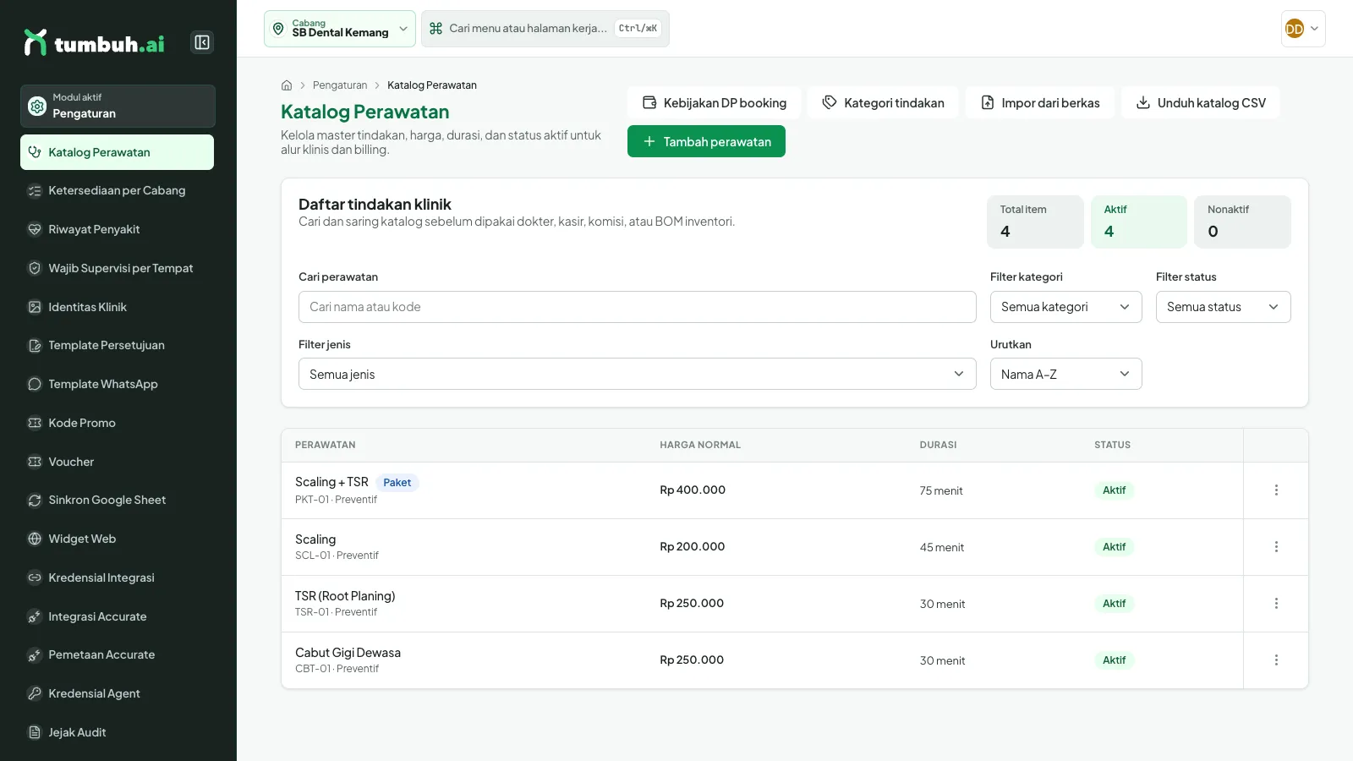
Task: Open Kategori tindakan
Action: (x=883, y=103)
